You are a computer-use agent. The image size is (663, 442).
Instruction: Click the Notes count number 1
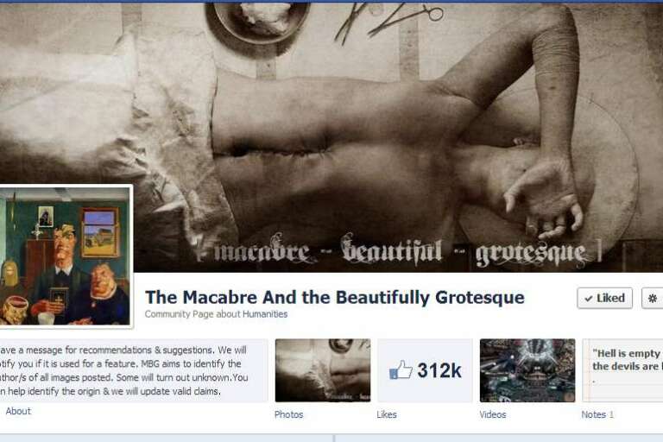[x=611, y=415]
